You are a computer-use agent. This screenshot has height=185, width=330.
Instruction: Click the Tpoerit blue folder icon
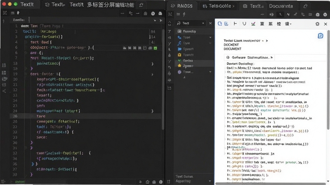[179, 49]
